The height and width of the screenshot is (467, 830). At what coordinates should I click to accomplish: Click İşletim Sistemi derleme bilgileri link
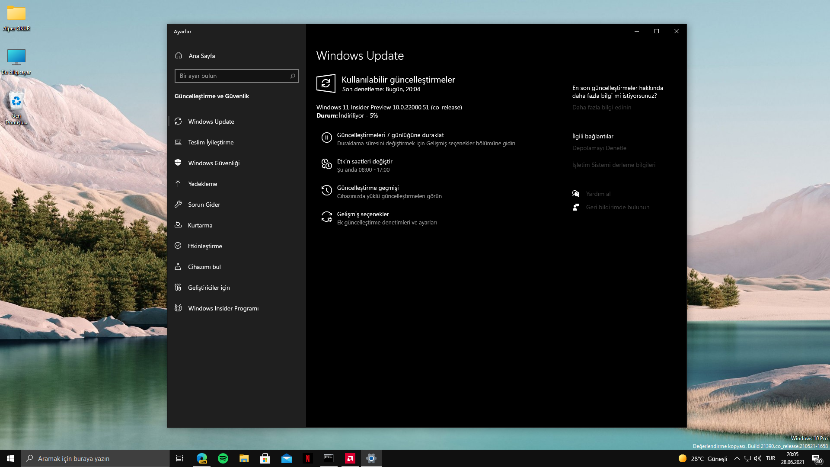coord(613,165)
